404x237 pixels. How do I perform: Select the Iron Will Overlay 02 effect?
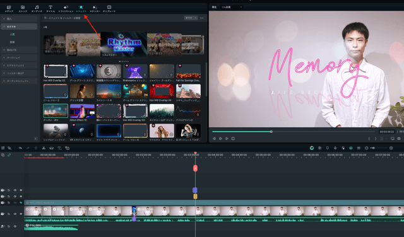pyautogui.click(x=56, y=71)
